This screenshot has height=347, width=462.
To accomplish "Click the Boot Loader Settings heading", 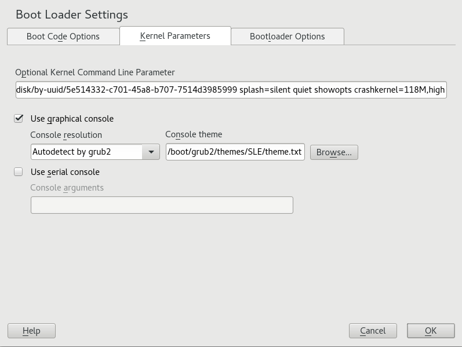I will click(x=72, y=14).
